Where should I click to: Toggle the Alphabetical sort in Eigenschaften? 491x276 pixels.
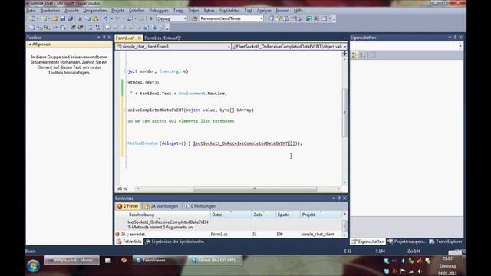pos(362,55)
